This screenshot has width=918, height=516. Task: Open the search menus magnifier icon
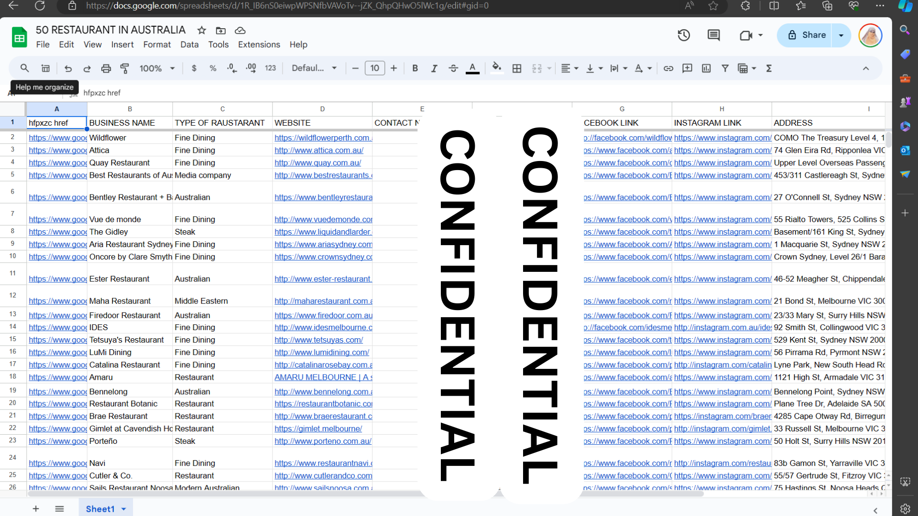click(x=24, y=68)
